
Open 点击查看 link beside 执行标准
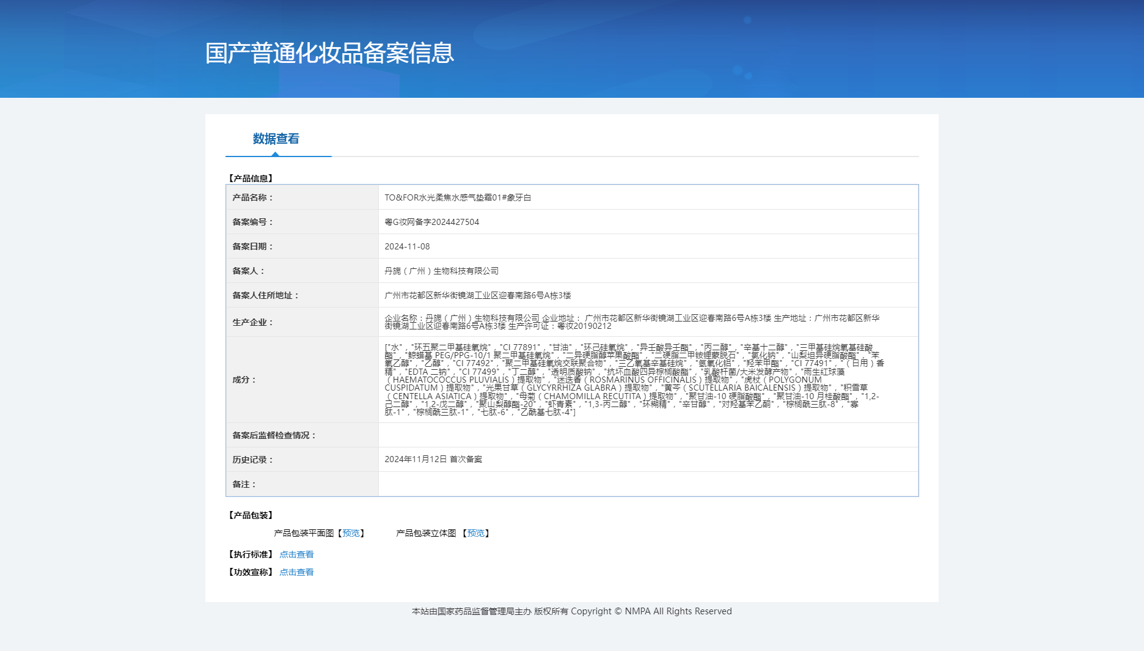[x=296, y=555]
